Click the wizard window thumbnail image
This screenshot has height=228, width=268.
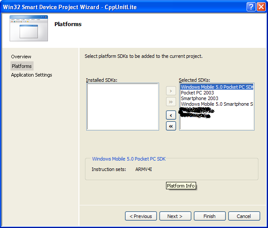tap(29, 28)
